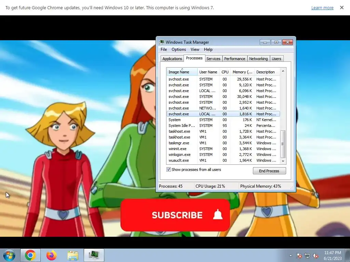Select svchost.exe row with NETWO... user
The image size is (350, 262).
[223, 108]
